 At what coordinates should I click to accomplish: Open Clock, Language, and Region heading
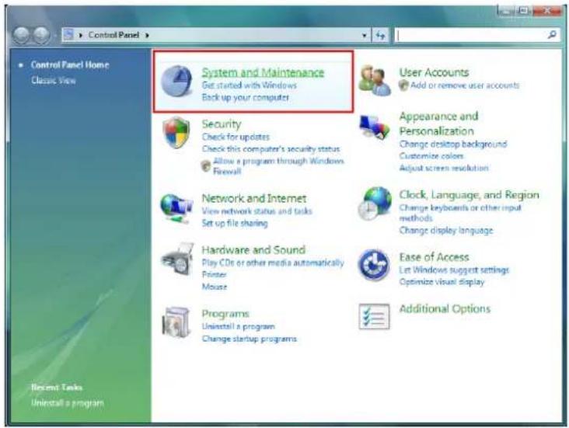[470, 195]
